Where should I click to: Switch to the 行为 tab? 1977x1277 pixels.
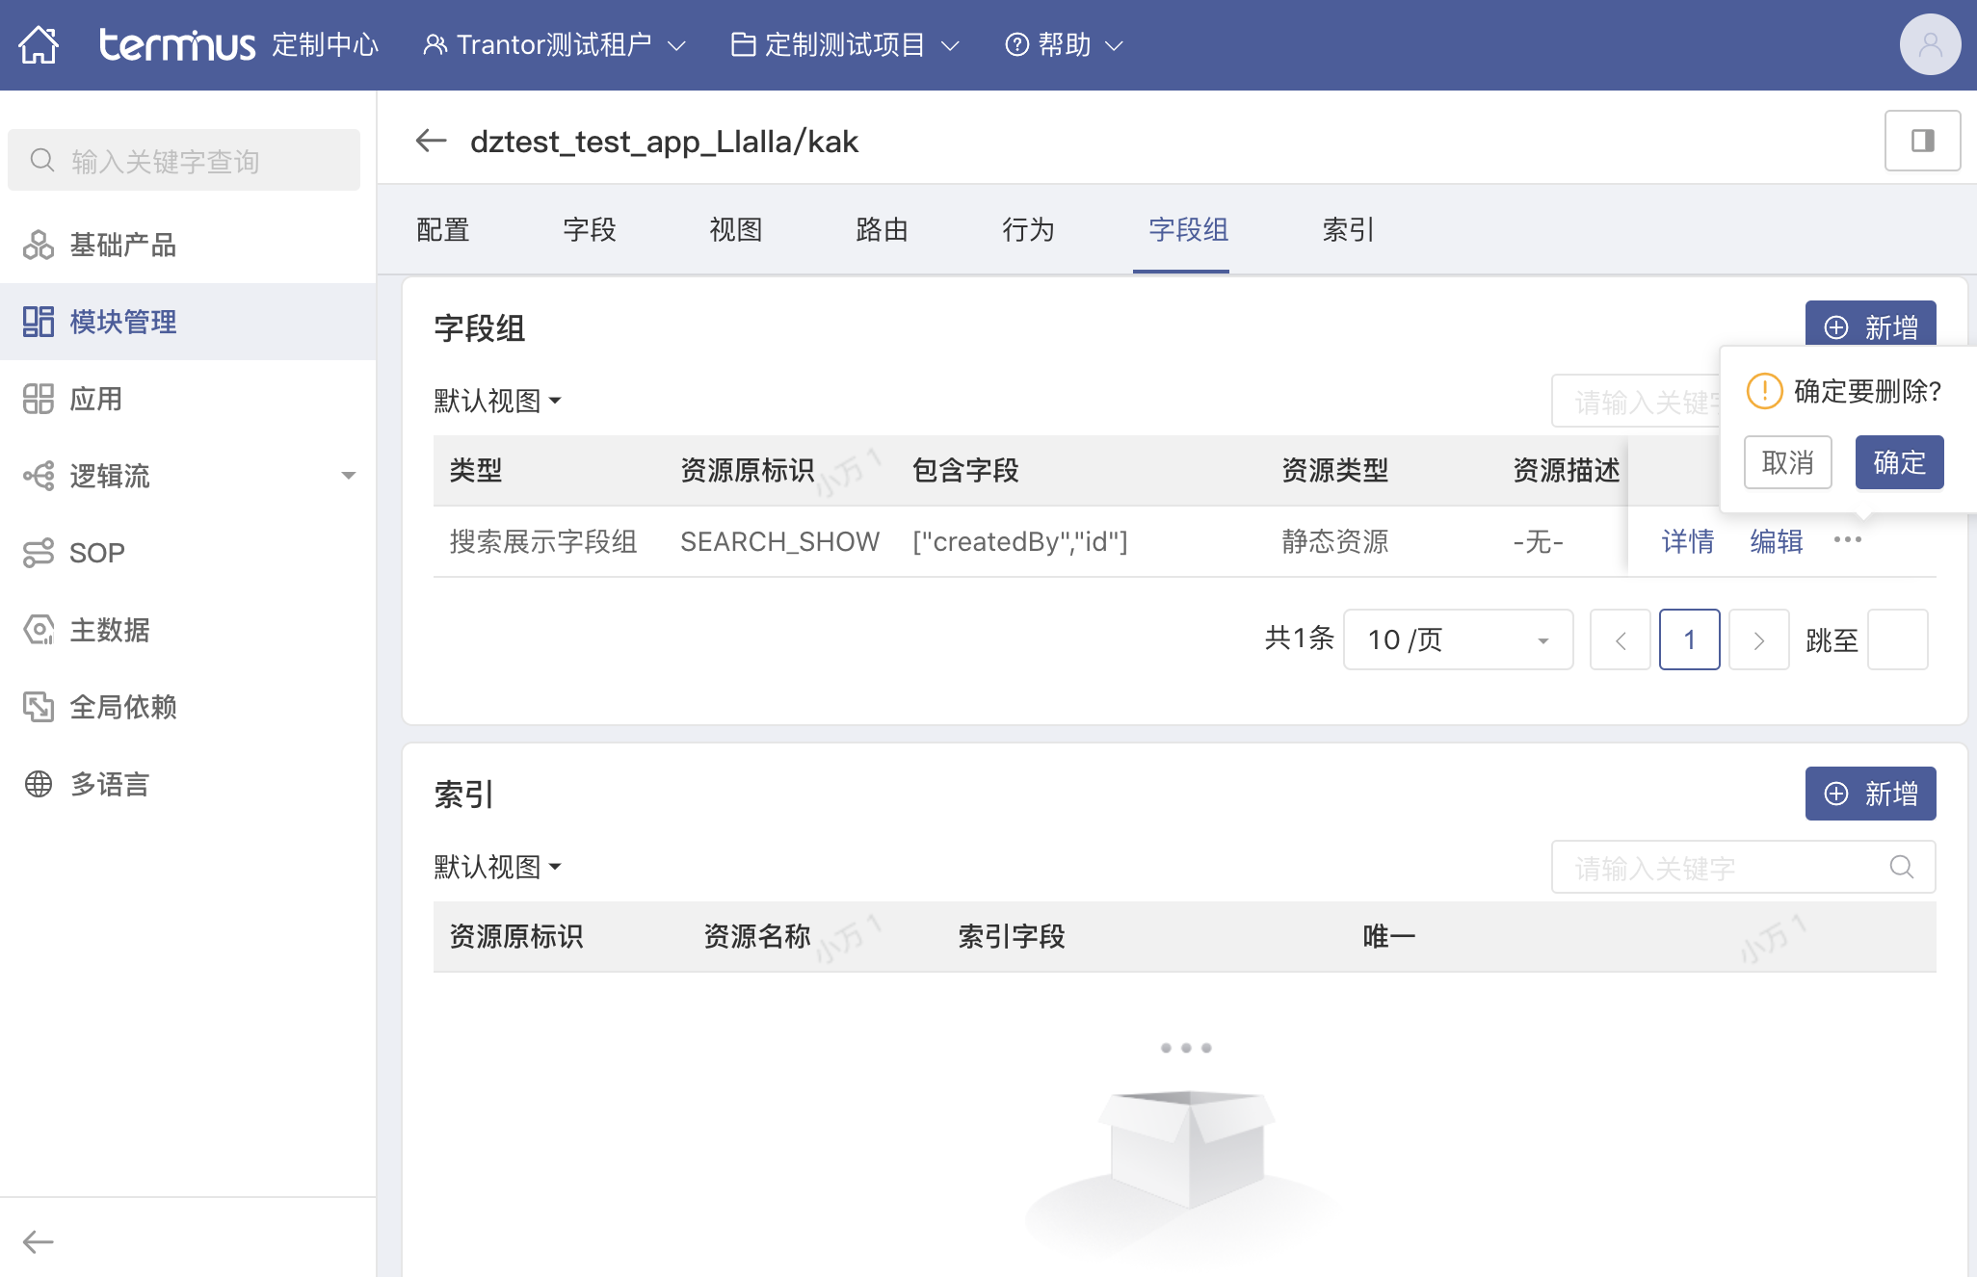1029,229
